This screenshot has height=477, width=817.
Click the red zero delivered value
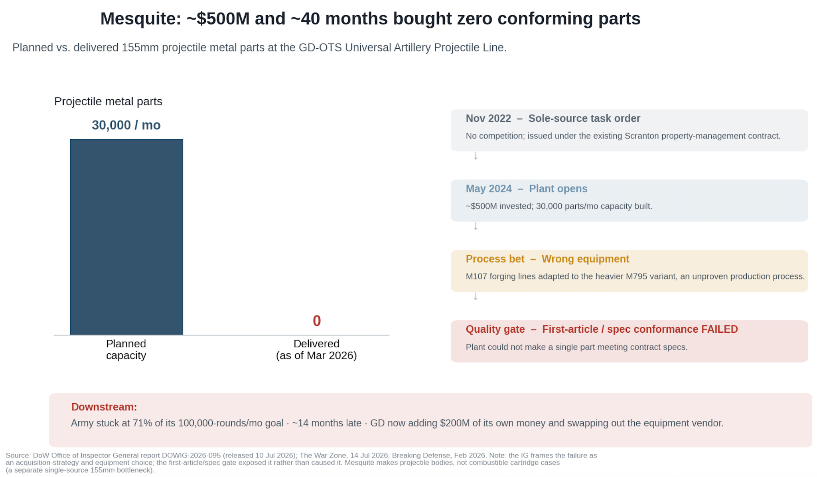[x=317, y=321]
